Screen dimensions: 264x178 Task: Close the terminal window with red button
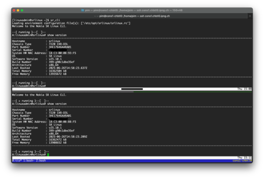(x=14, y=10)
